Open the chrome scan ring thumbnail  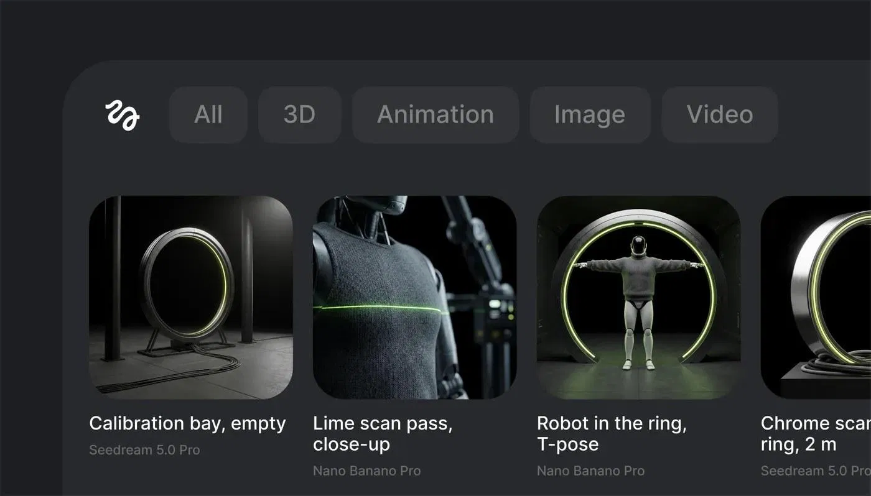coord(816,298)
